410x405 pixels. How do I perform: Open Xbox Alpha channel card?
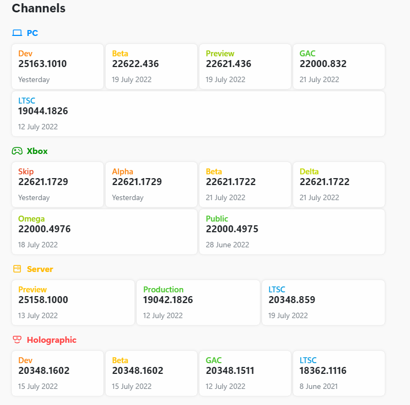[x=151, y=185]
